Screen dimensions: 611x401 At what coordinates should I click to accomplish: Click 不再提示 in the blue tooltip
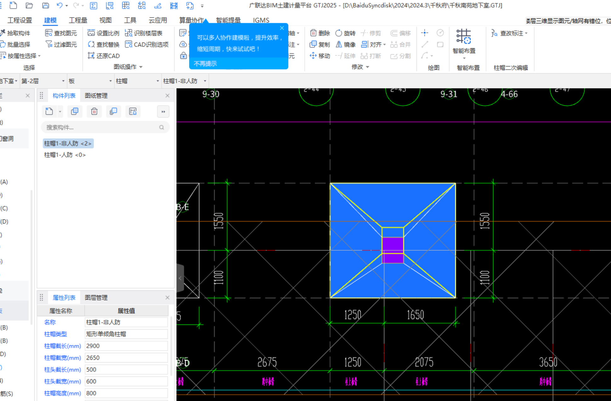[205, 64]
